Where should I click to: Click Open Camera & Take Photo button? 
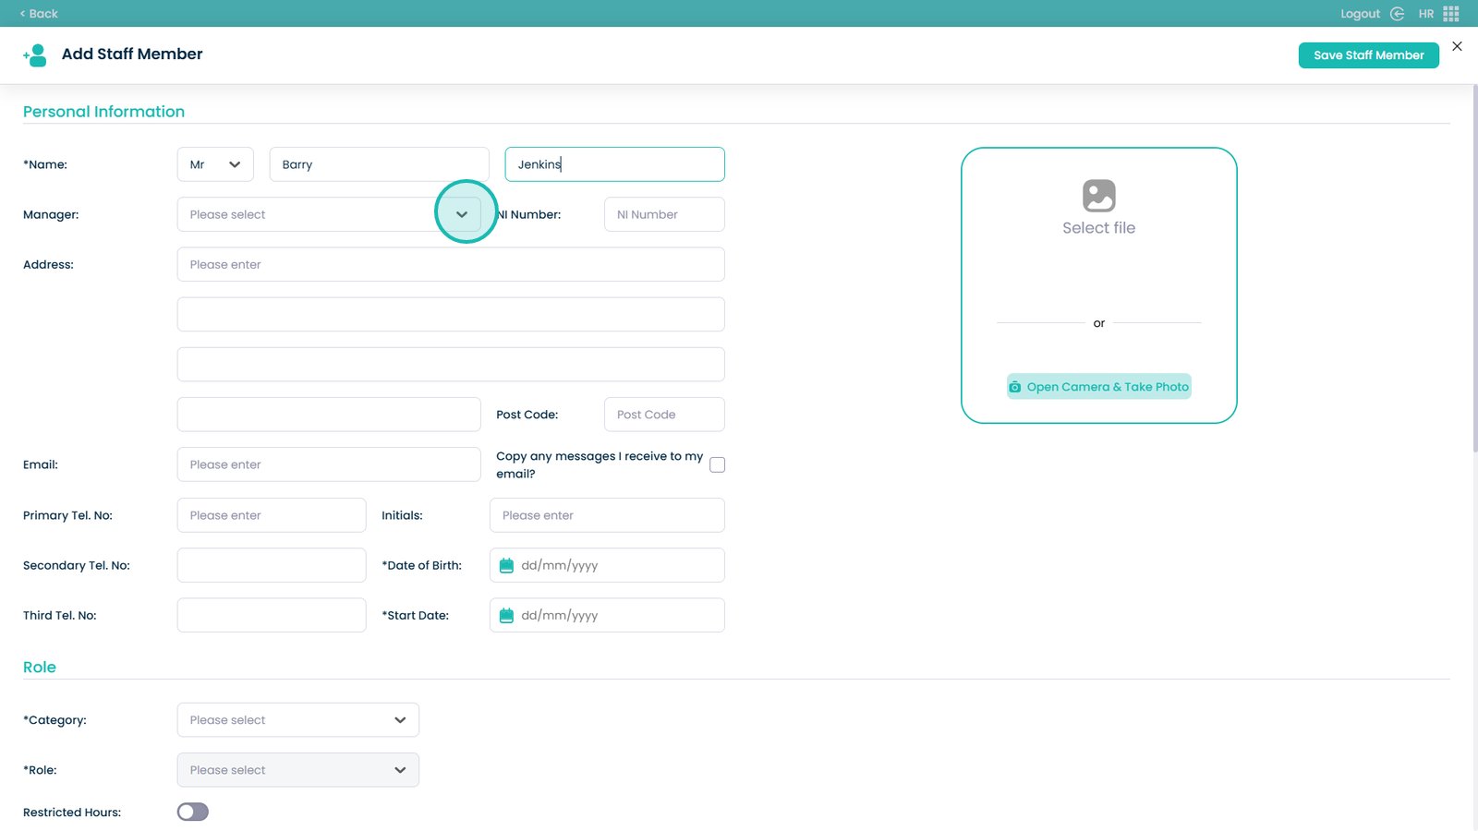(1098, 387)
